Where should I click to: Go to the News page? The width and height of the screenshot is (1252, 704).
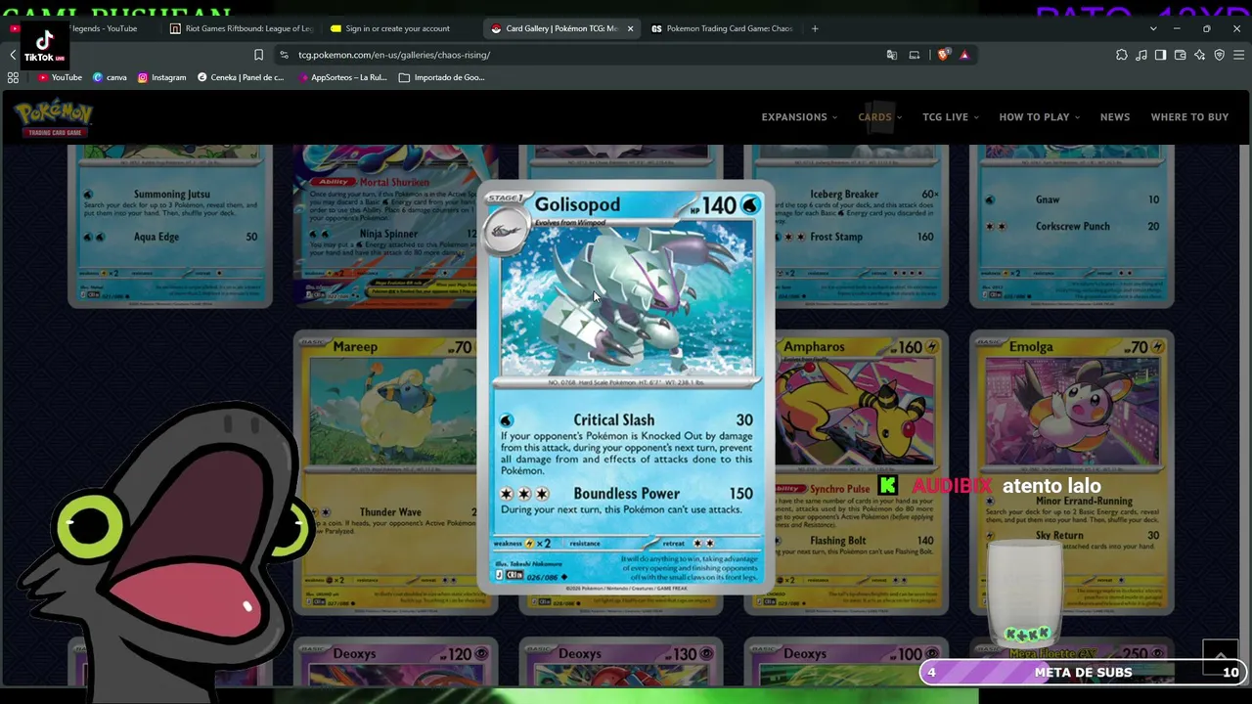(x=1115, y=117)
